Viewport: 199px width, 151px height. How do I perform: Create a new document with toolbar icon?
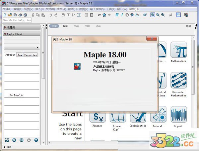(x=5, y=15)
